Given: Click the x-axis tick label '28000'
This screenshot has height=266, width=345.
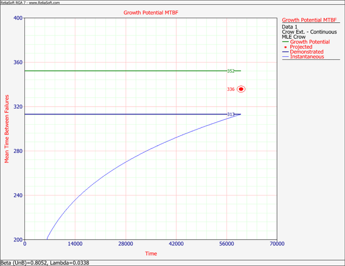Looking at the screenshot, I should [x=126, y=244].
